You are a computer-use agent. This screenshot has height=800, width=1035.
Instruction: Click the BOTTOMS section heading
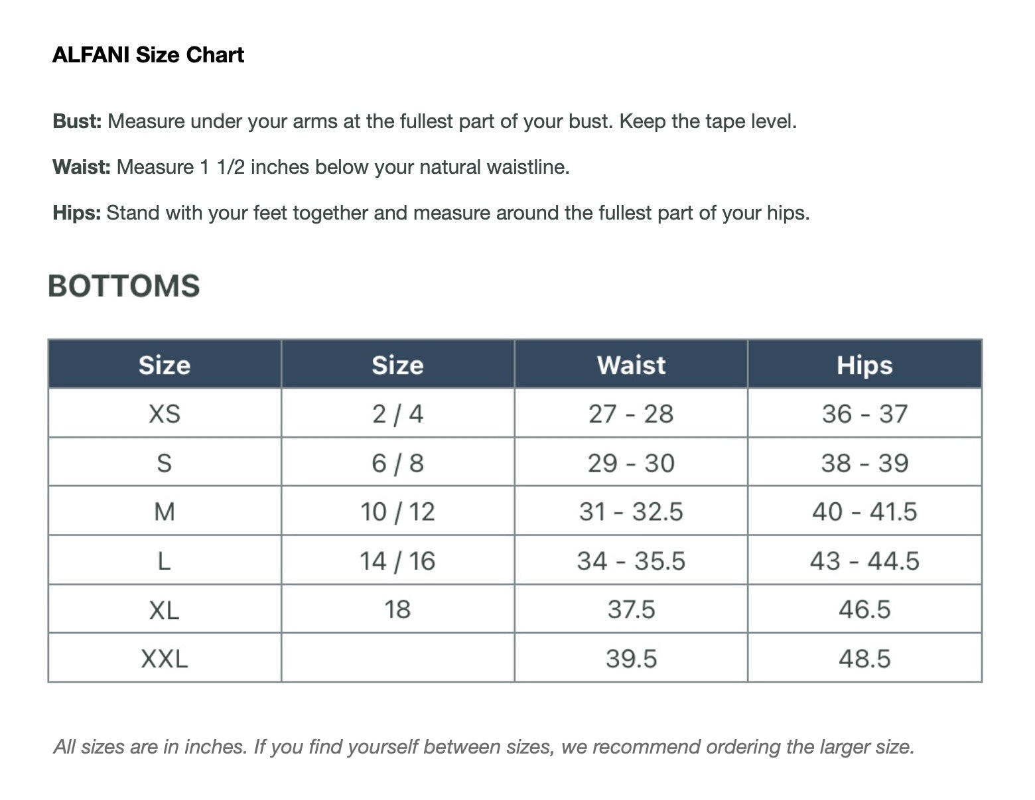click(x=124, y=286)
